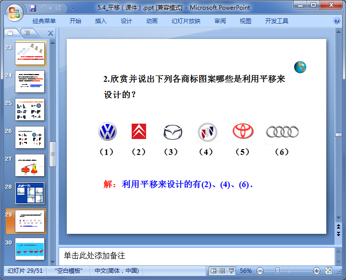Screen dimensions: 346x280
Task: Click the "空白模板" theme indicator
Action: (69, 271)
